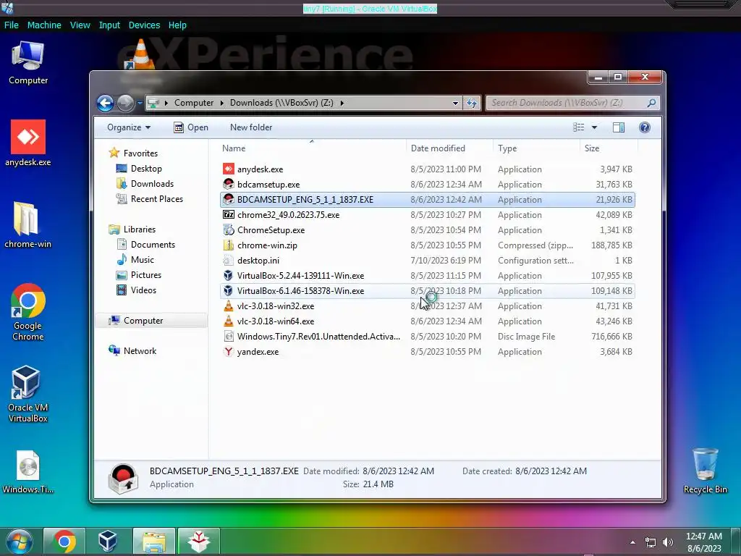This screenshot has height=556, width=741.
Task: Refresh the Downloads folder view
Action: [472, 103]
